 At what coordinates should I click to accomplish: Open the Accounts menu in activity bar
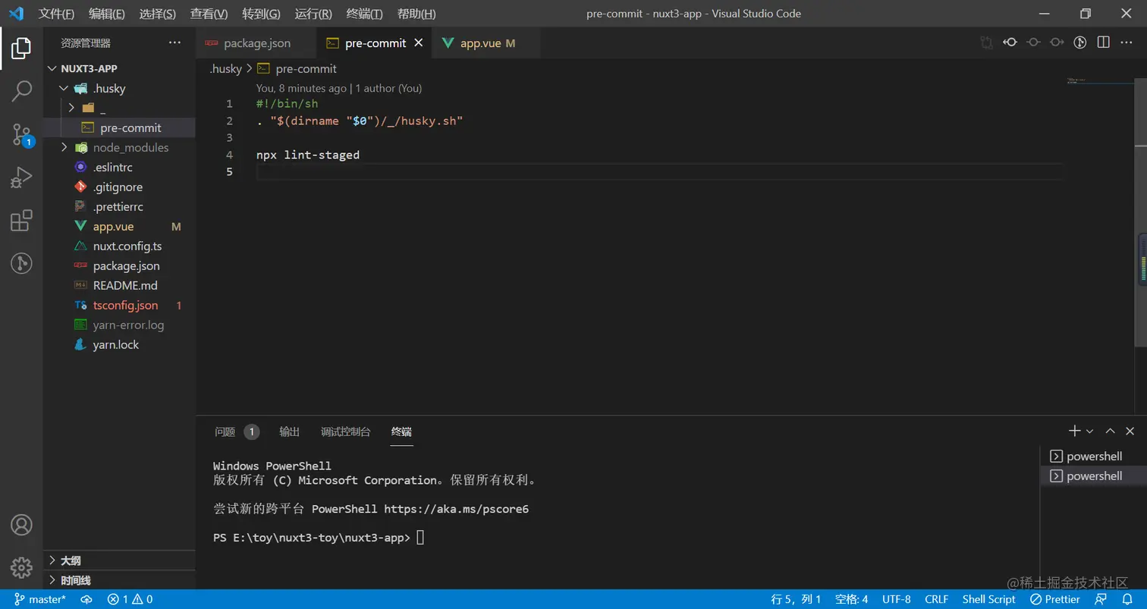coord(21,525)
